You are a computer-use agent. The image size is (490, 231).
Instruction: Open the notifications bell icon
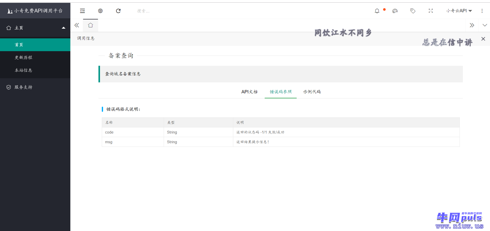tap(377, 11)
